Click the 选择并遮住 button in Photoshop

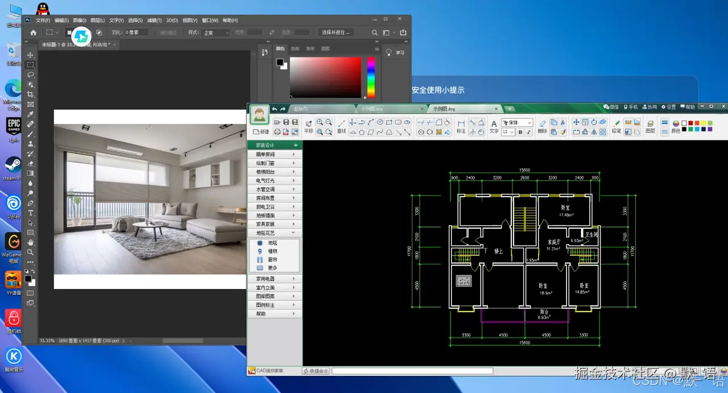point(336,33)
